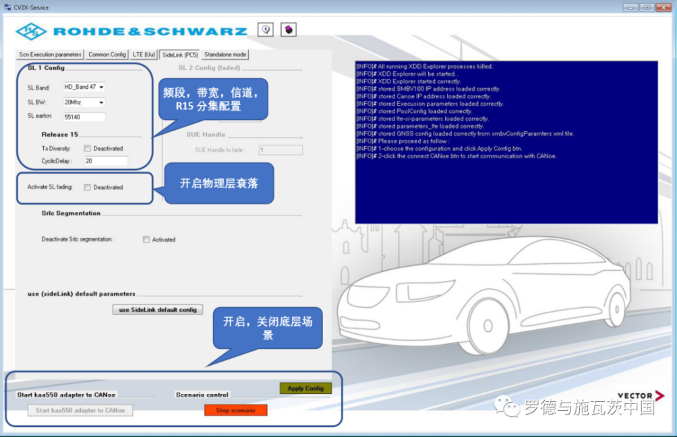Click the location pin icon button
This screenshot has width=677, height=437.
point(266,30)
